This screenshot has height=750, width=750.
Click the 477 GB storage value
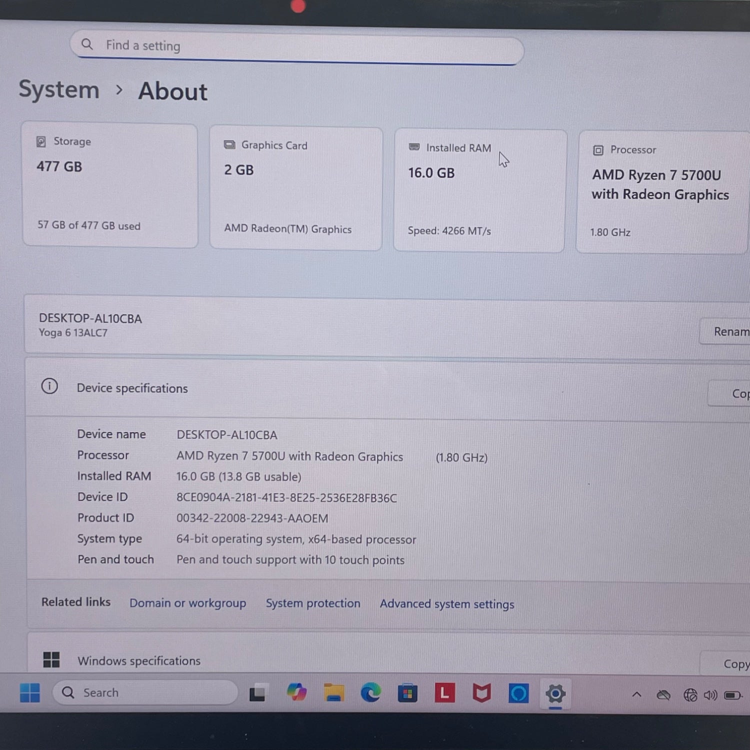point(59,166)
